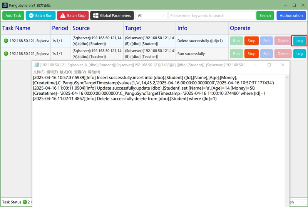Minimize the log Notepad window
Viewport: 308px width, 207px height.
[x=256, y=65]
